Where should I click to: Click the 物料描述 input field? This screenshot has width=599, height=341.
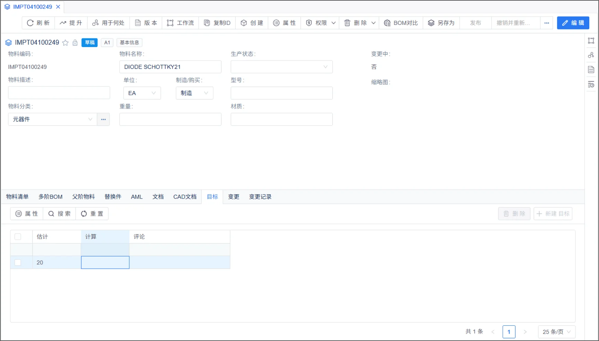pyautogui.click(x=59, y=93)
